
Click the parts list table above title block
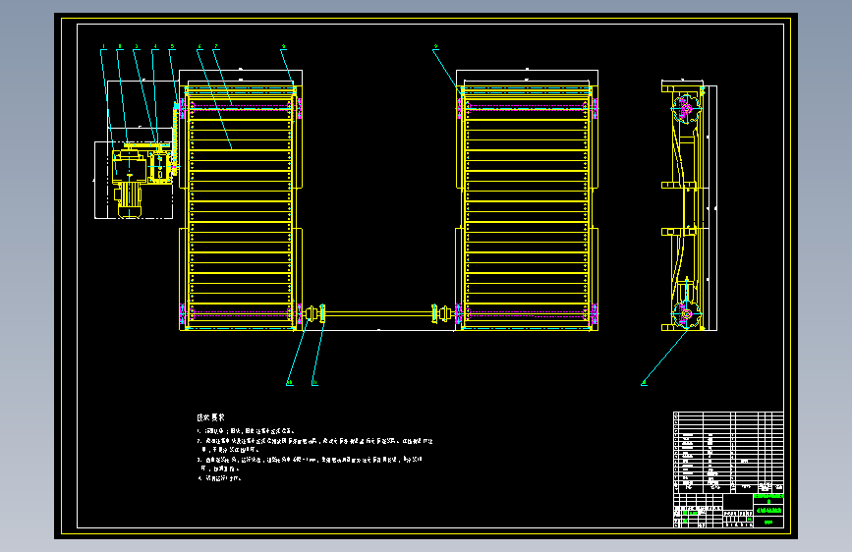[728, 452]
